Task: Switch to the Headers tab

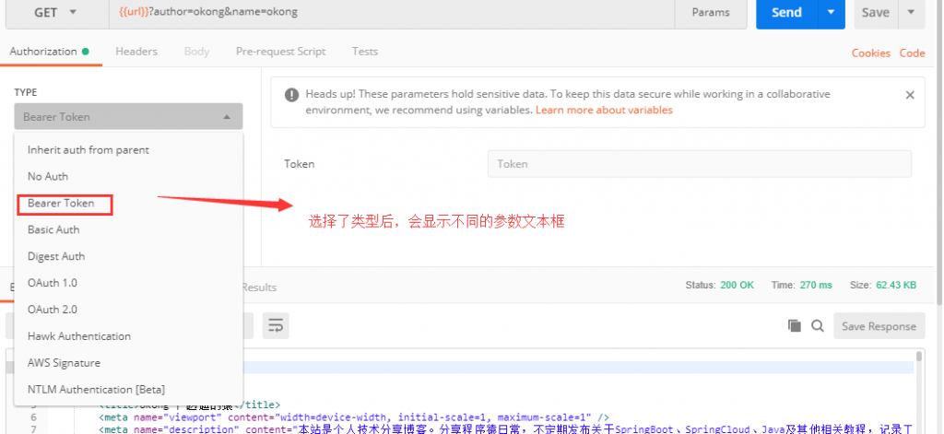Action: [136, 52]
